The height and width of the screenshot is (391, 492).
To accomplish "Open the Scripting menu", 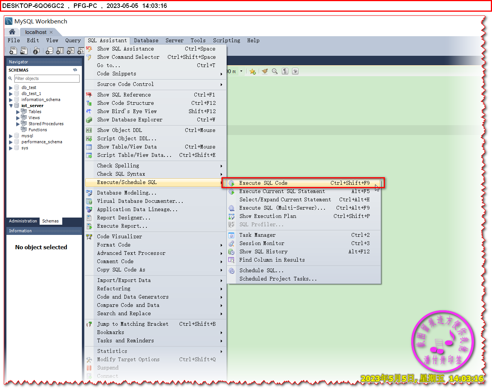I will click(226, 40).
